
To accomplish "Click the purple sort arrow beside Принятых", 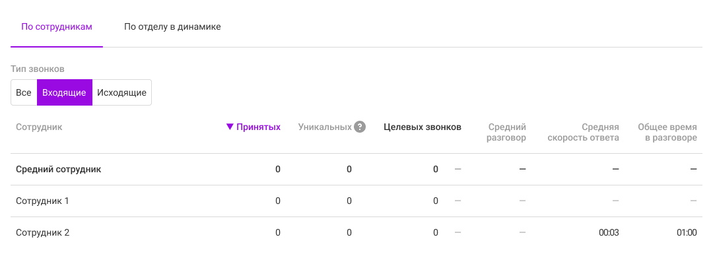I will pyautogui.click(x=230, y=127).
